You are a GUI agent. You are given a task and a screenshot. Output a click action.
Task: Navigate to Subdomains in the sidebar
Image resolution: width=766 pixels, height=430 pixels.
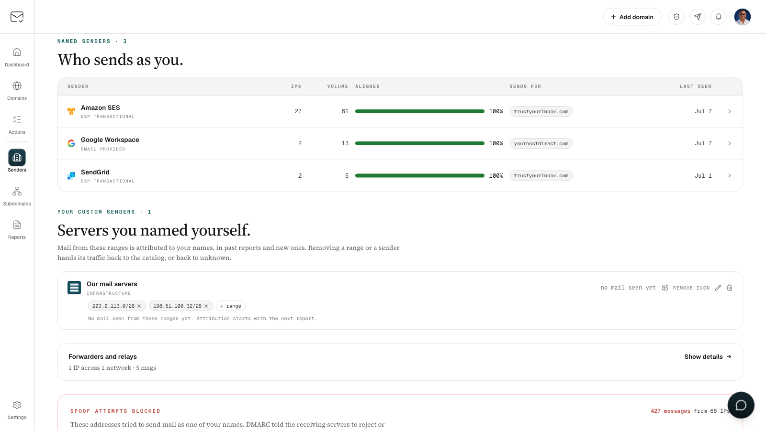17,196
